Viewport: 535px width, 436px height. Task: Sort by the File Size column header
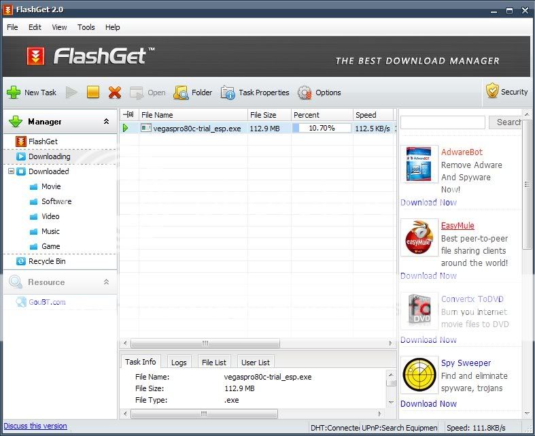pyautogui.click(x=270, y=115)
